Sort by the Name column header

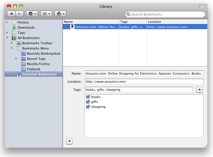point(91,22)
